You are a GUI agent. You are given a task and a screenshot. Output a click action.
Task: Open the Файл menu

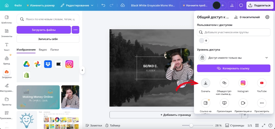(18, 5)
